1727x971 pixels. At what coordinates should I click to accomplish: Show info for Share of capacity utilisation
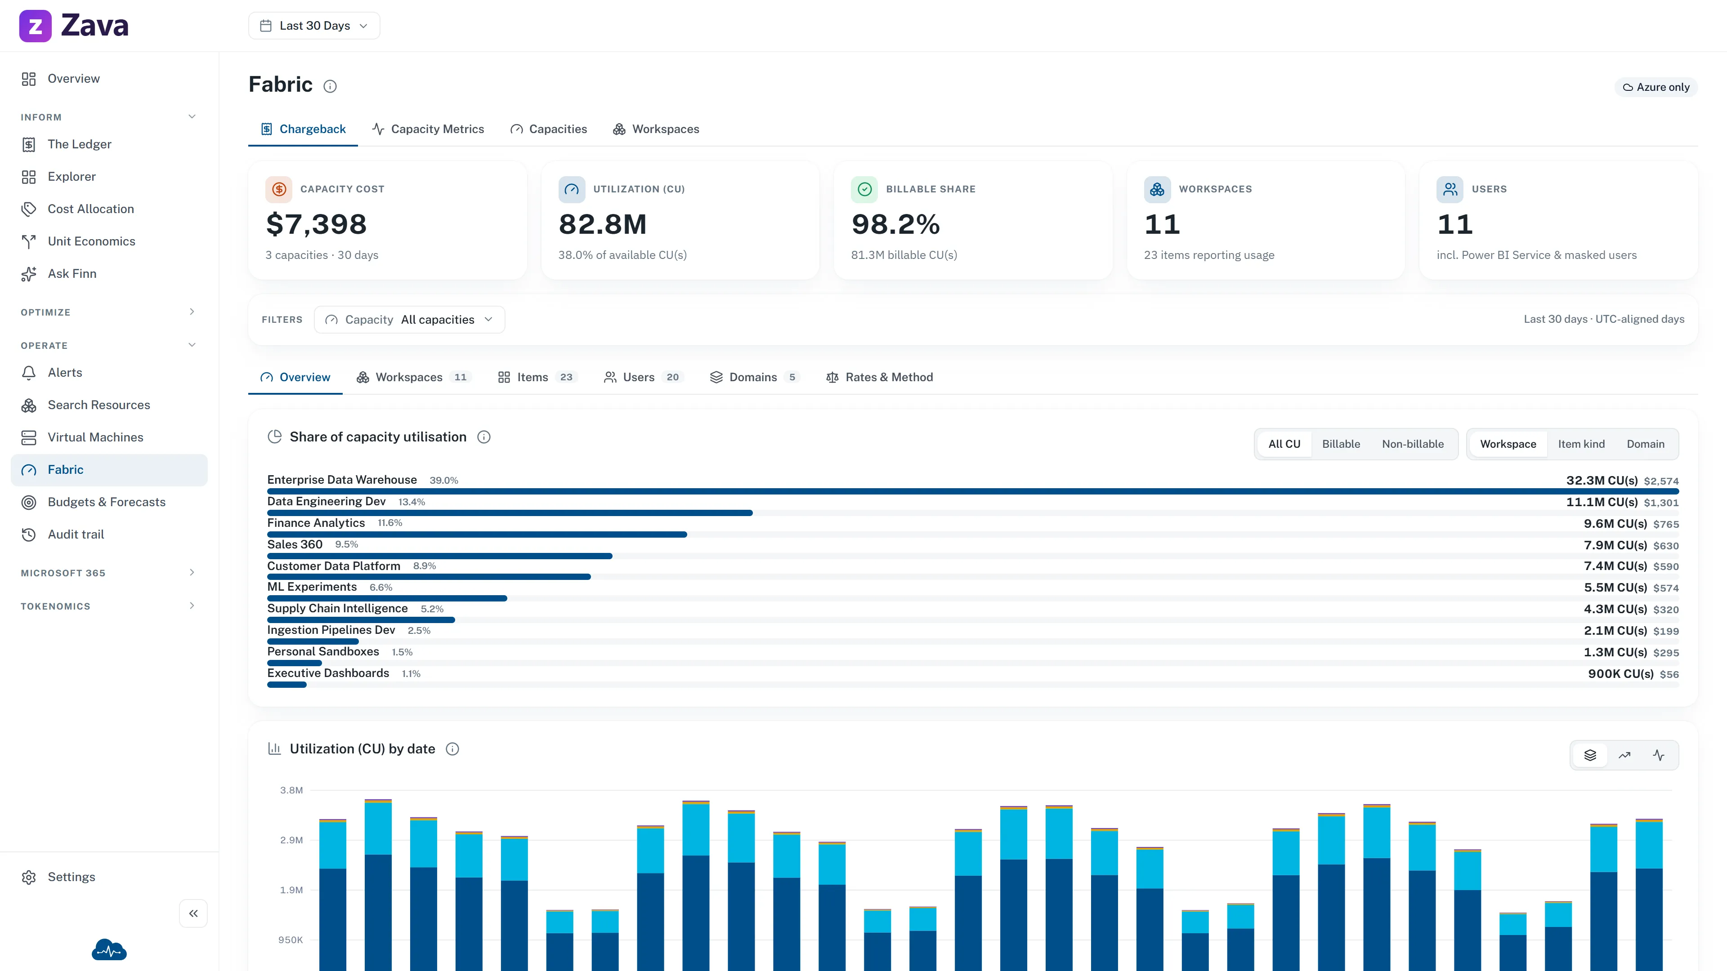coord(483,437)
